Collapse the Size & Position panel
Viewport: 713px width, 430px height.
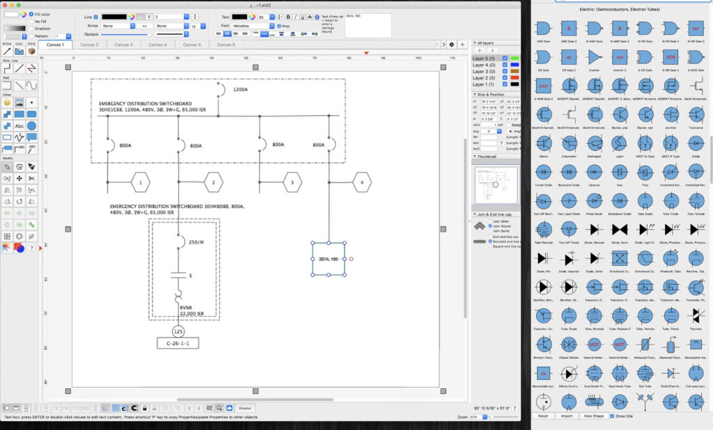tap(474, 94)
